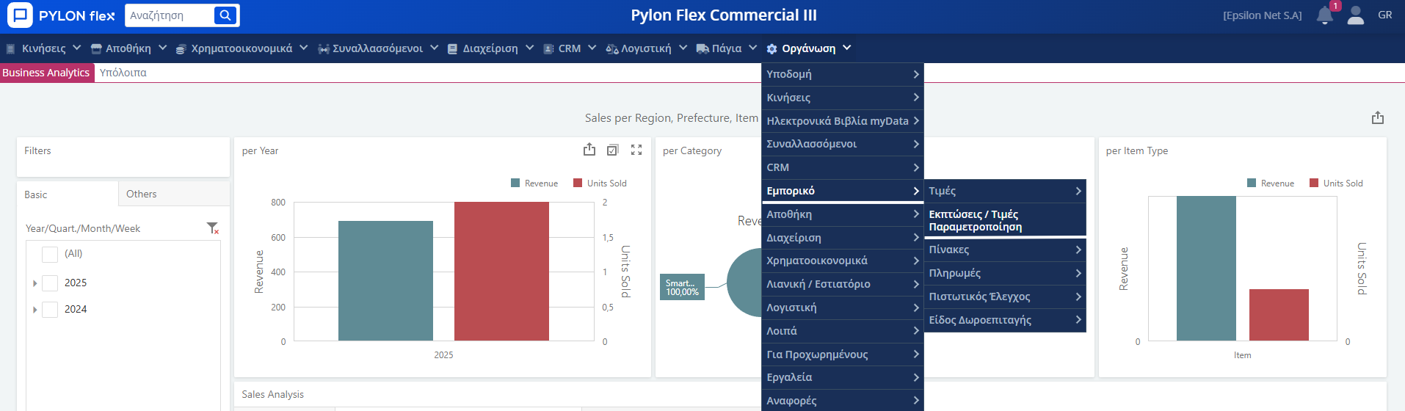Open the Εργαλεία submenu
The width and height of the screenshot is (1405, 411).
(843, 377)
